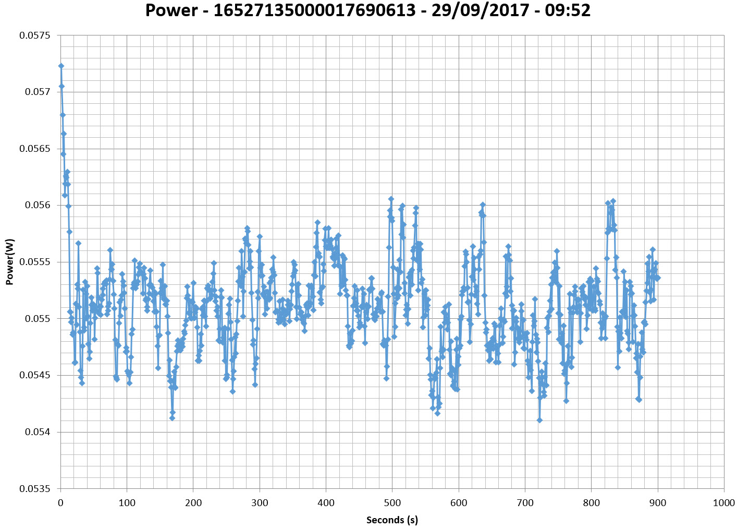
Task: Select the 0.0555 vertical axis tick label
Action: tap(35, 262)
